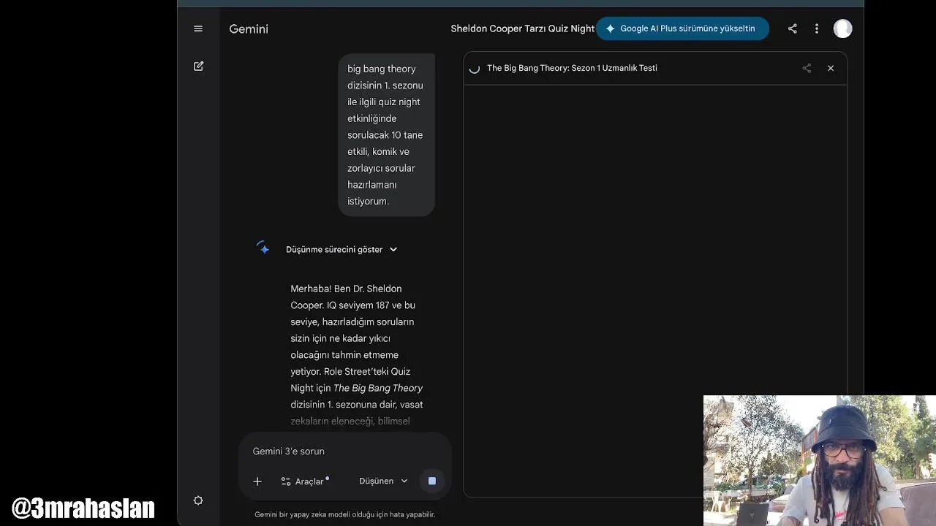Screen dimensions: 936x526
Task: Focus the Gemini 3'e sorun input field
Action: pyautogui.click(x=344, y=451)
